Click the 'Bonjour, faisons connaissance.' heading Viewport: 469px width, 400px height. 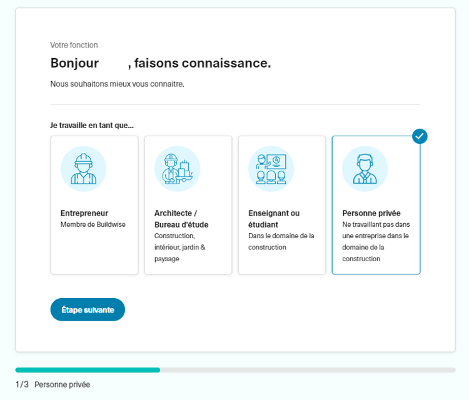160,63
